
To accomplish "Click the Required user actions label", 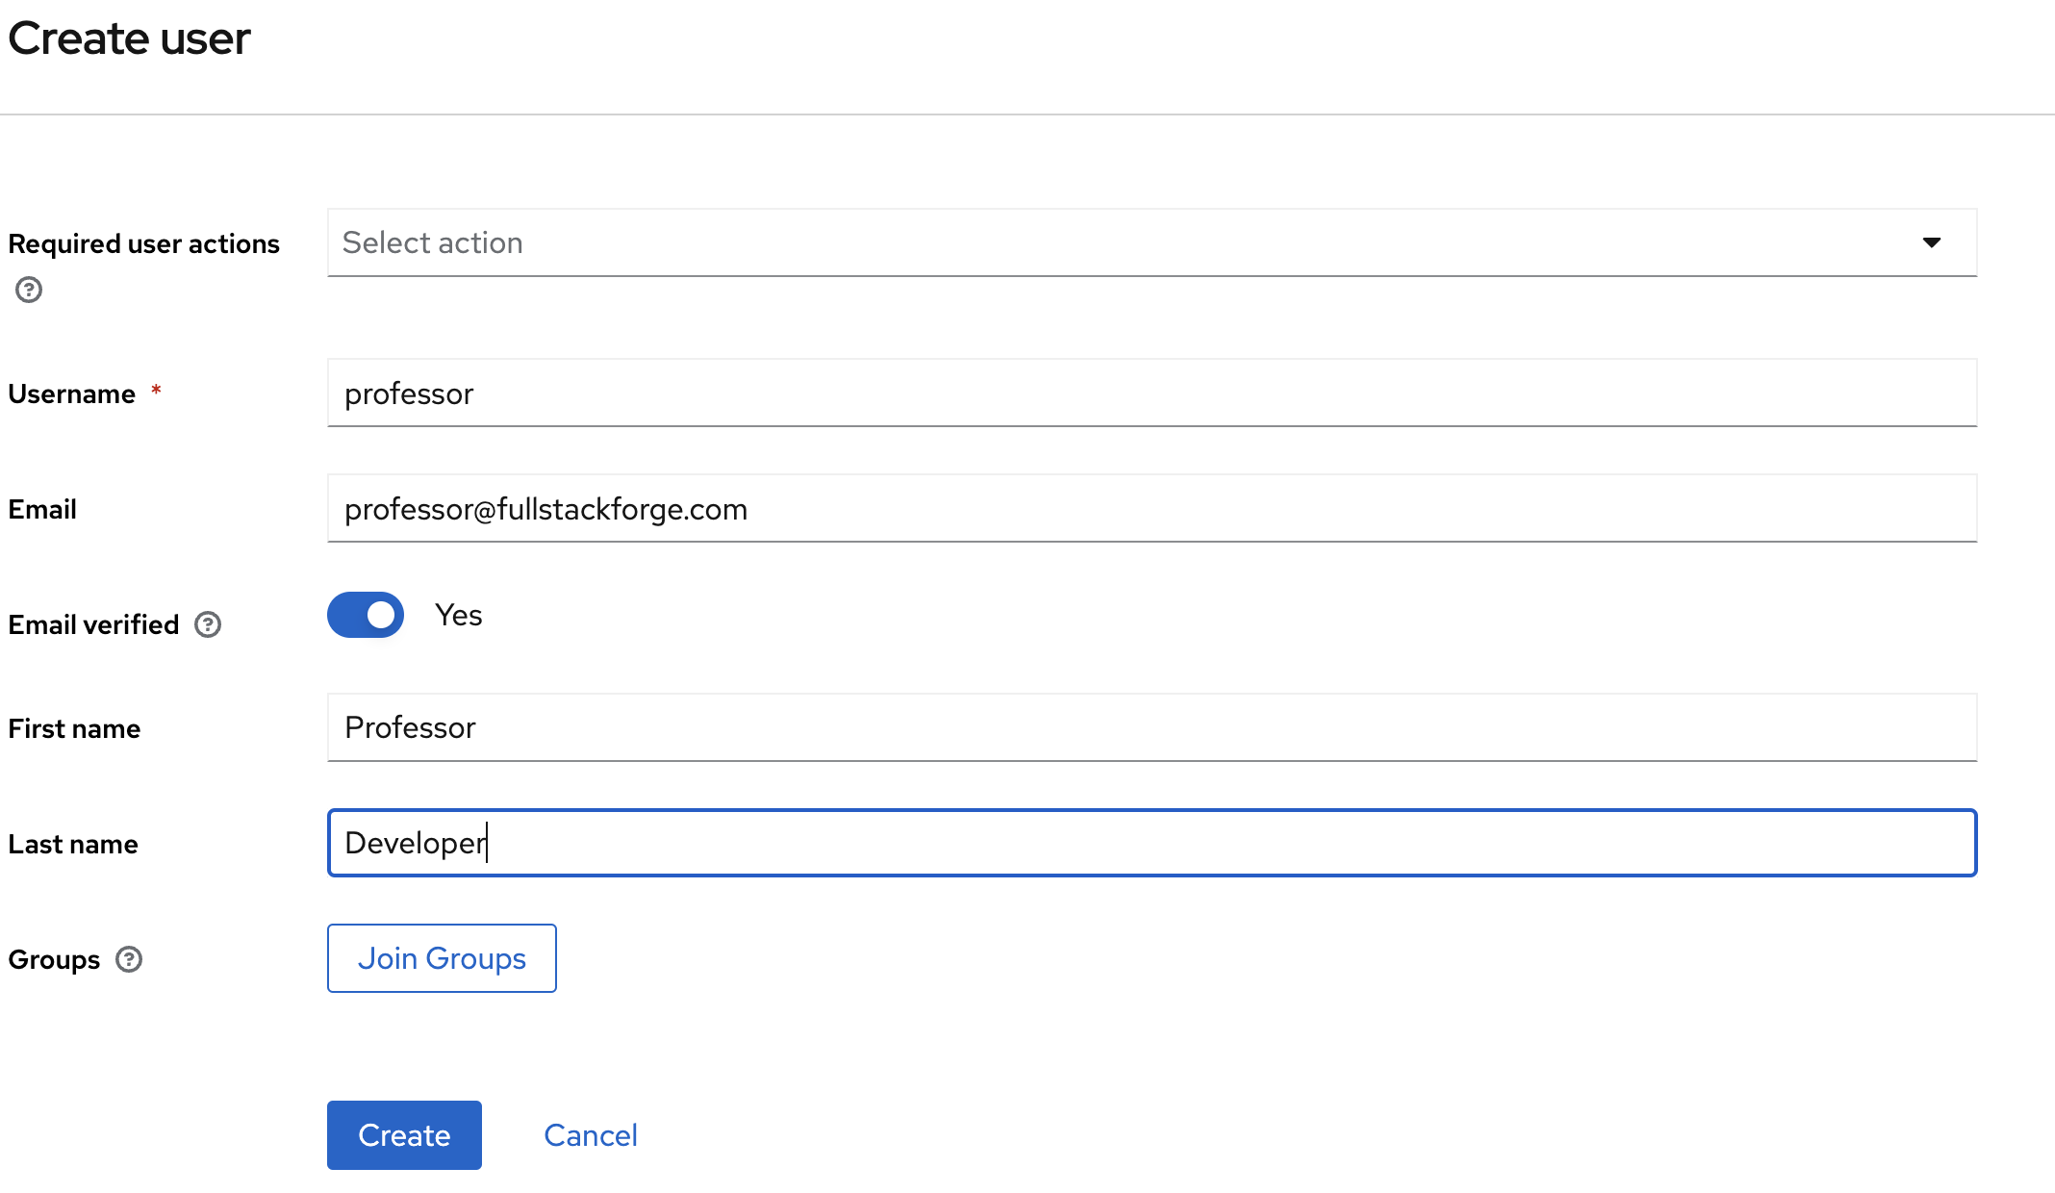I will point(143,243).
